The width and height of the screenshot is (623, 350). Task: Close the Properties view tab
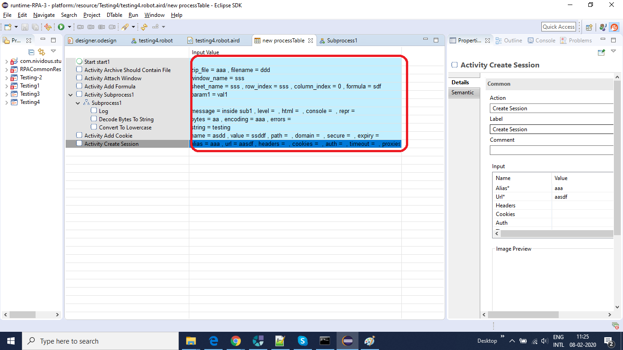point(487,41)
